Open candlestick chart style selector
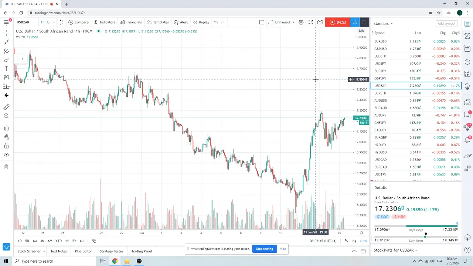This screenshot has width=473, height=266. [x=61, y=22]
